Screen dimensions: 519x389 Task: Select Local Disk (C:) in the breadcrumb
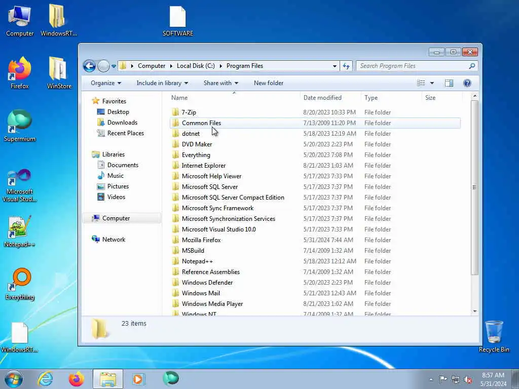[196, 66]
